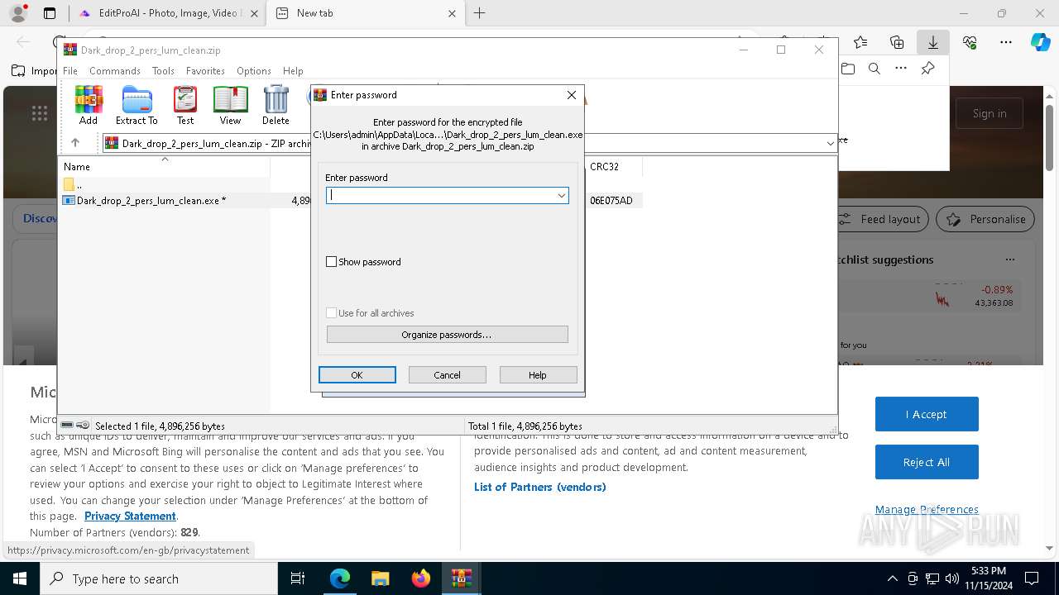Open the File menu in WinRAR

(x=70, y=71)
